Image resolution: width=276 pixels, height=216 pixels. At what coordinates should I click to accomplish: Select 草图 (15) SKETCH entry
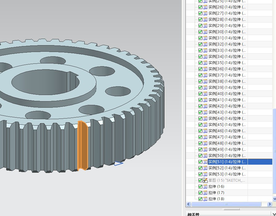[x=227, y=180]
